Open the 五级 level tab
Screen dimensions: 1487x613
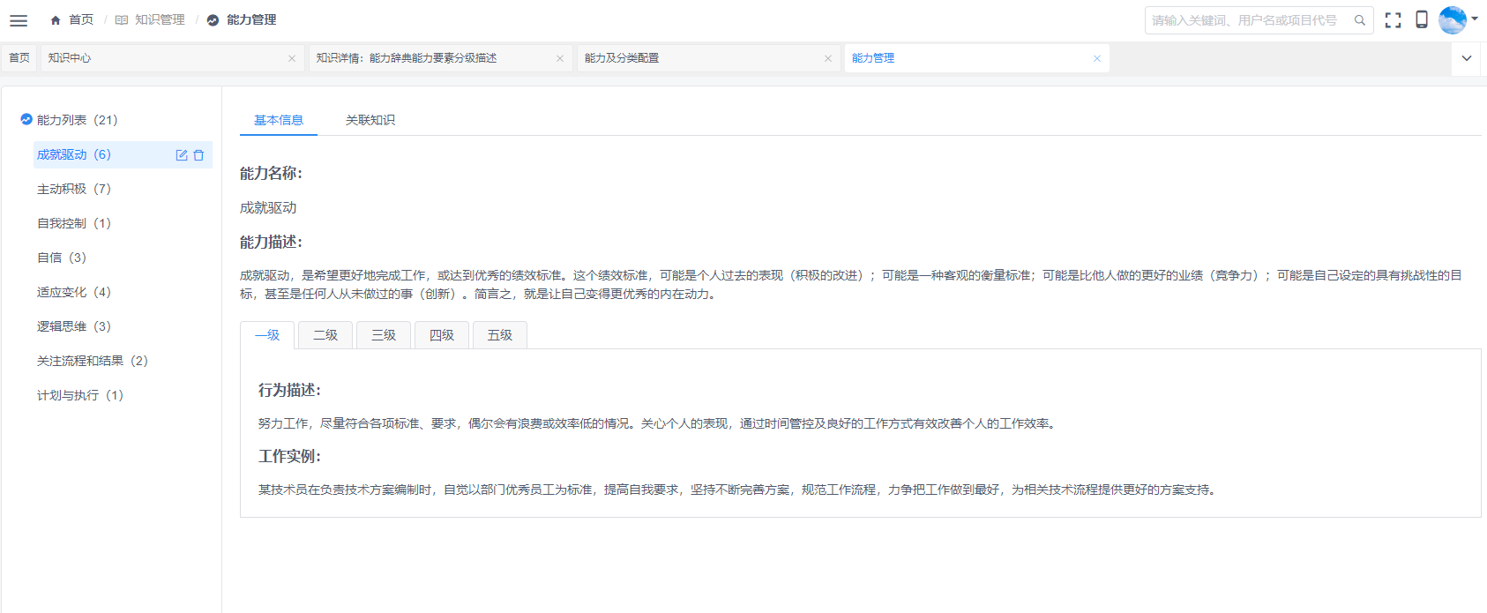click(x=500, y=335)
